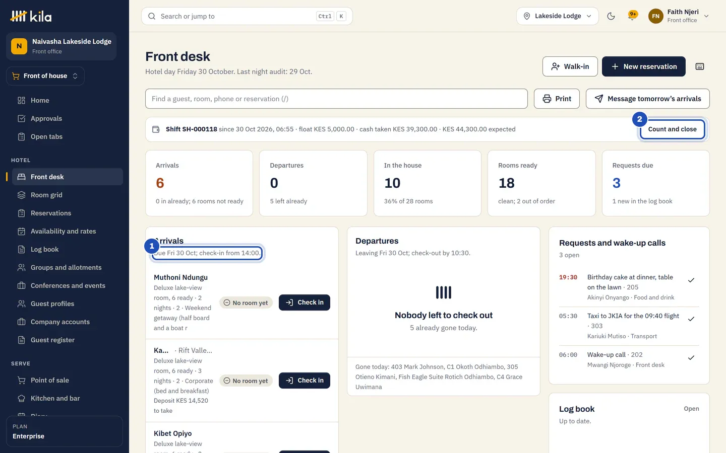Mark the Taxi to JKIA request done

(x=691, y=319)
